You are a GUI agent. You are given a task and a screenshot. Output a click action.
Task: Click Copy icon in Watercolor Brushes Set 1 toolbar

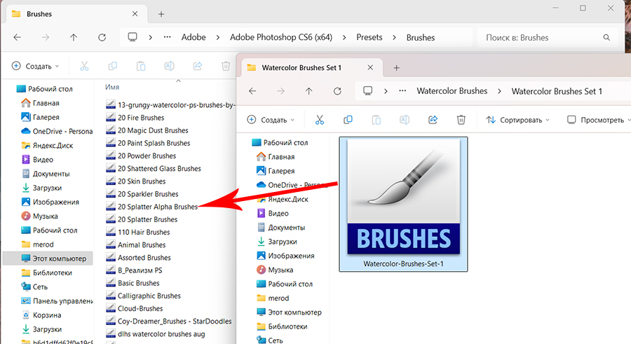(x=347, y=120)
